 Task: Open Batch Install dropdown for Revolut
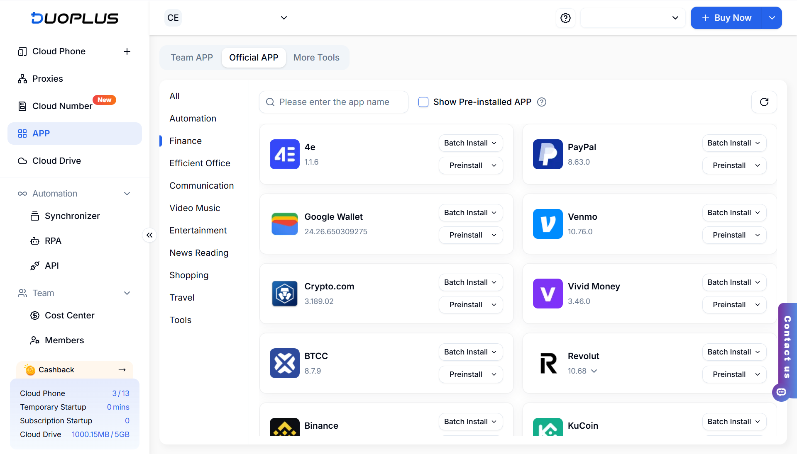[734, 352]
